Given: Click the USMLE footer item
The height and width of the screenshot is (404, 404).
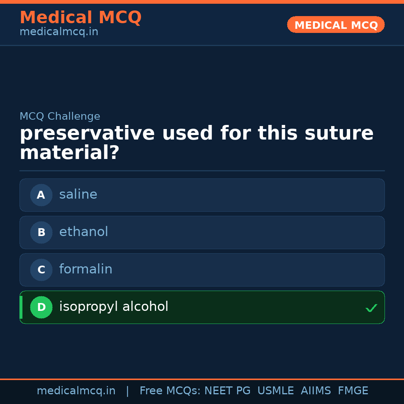Looking at the screenshot, I should 276,391.
